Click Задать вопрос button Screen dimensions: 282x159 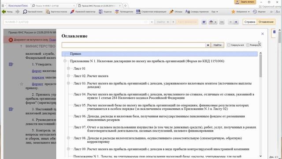[x=245, y=2]
